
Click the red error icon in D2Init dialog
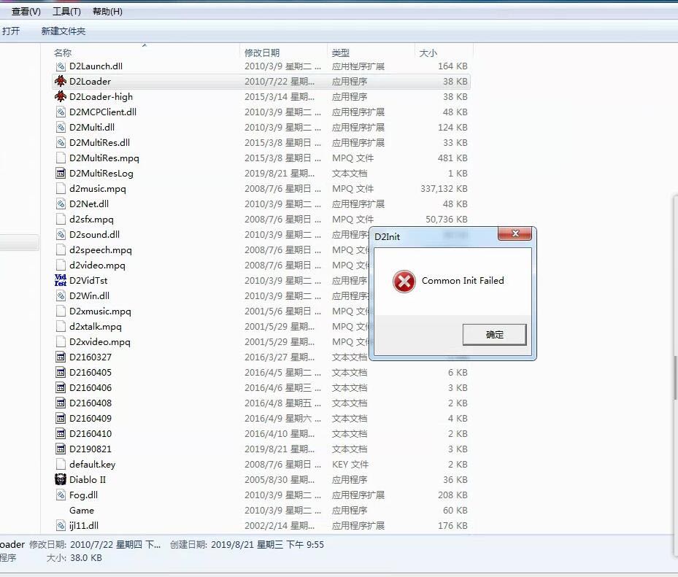point(404,282)
